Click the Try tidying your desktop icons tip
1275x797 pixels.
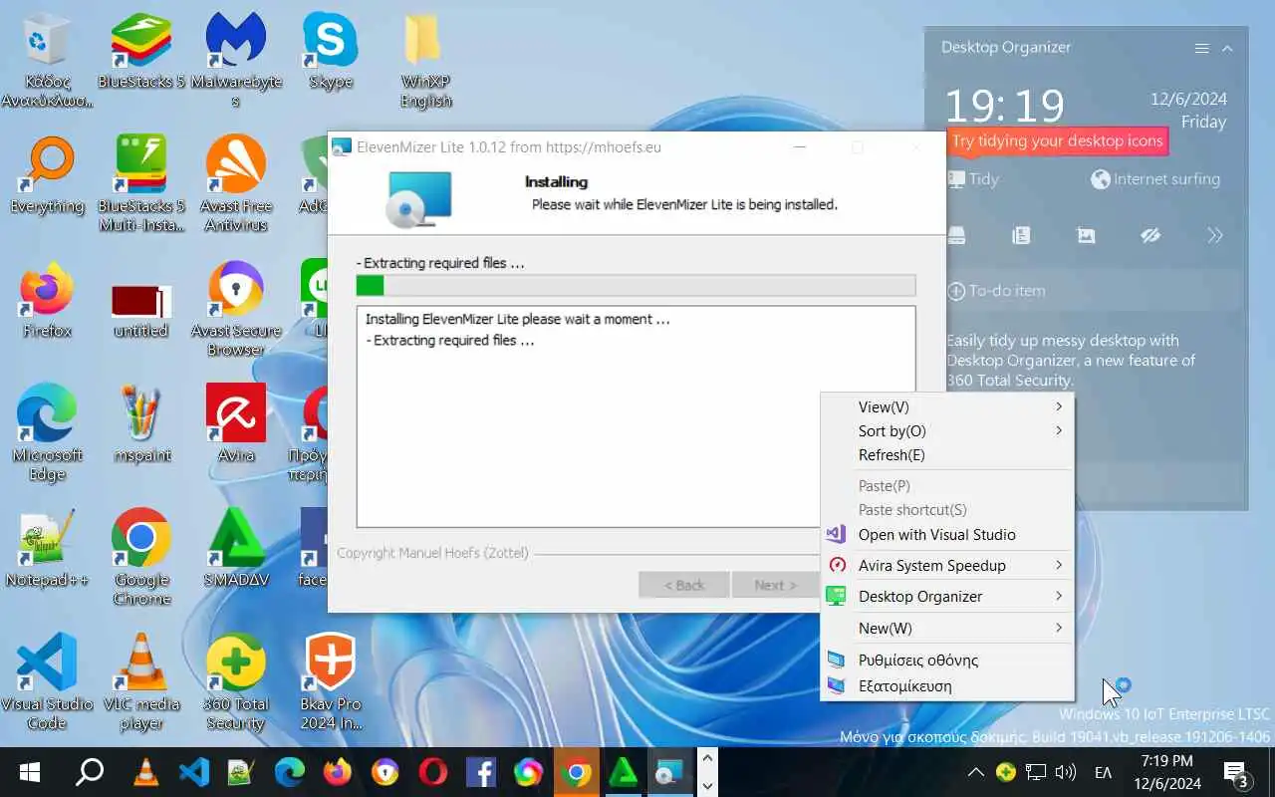click(x=1057, y=140)
